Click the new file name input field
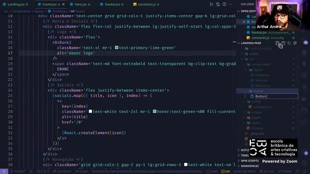This screenshot has height=174, width=310. pos(277,96)
